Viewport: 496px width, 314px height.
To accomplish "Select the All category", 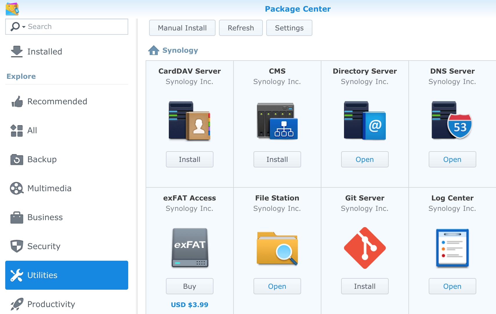I will tap(67, 130).
